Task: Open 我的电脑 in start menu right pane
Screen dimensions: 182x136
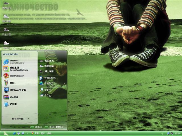Action: point(47,66)
